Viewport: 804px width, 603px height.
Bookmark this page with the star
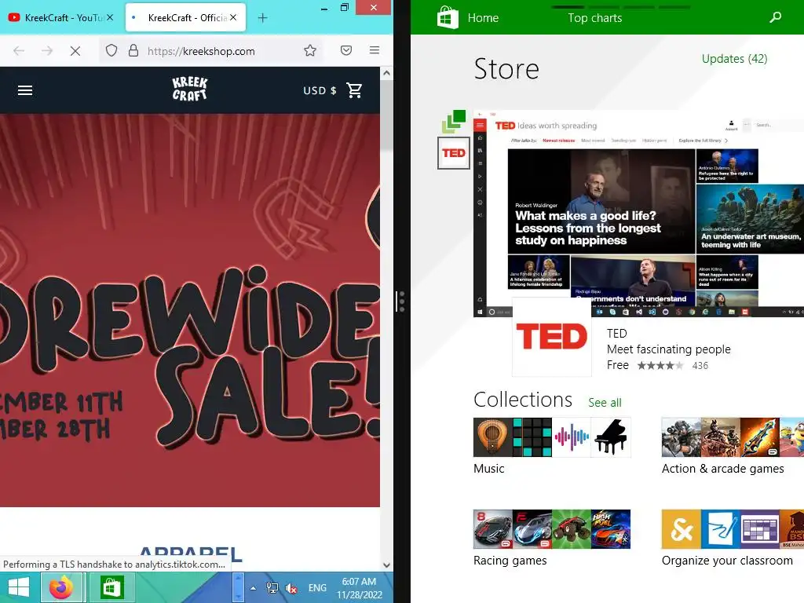(310, 50)
